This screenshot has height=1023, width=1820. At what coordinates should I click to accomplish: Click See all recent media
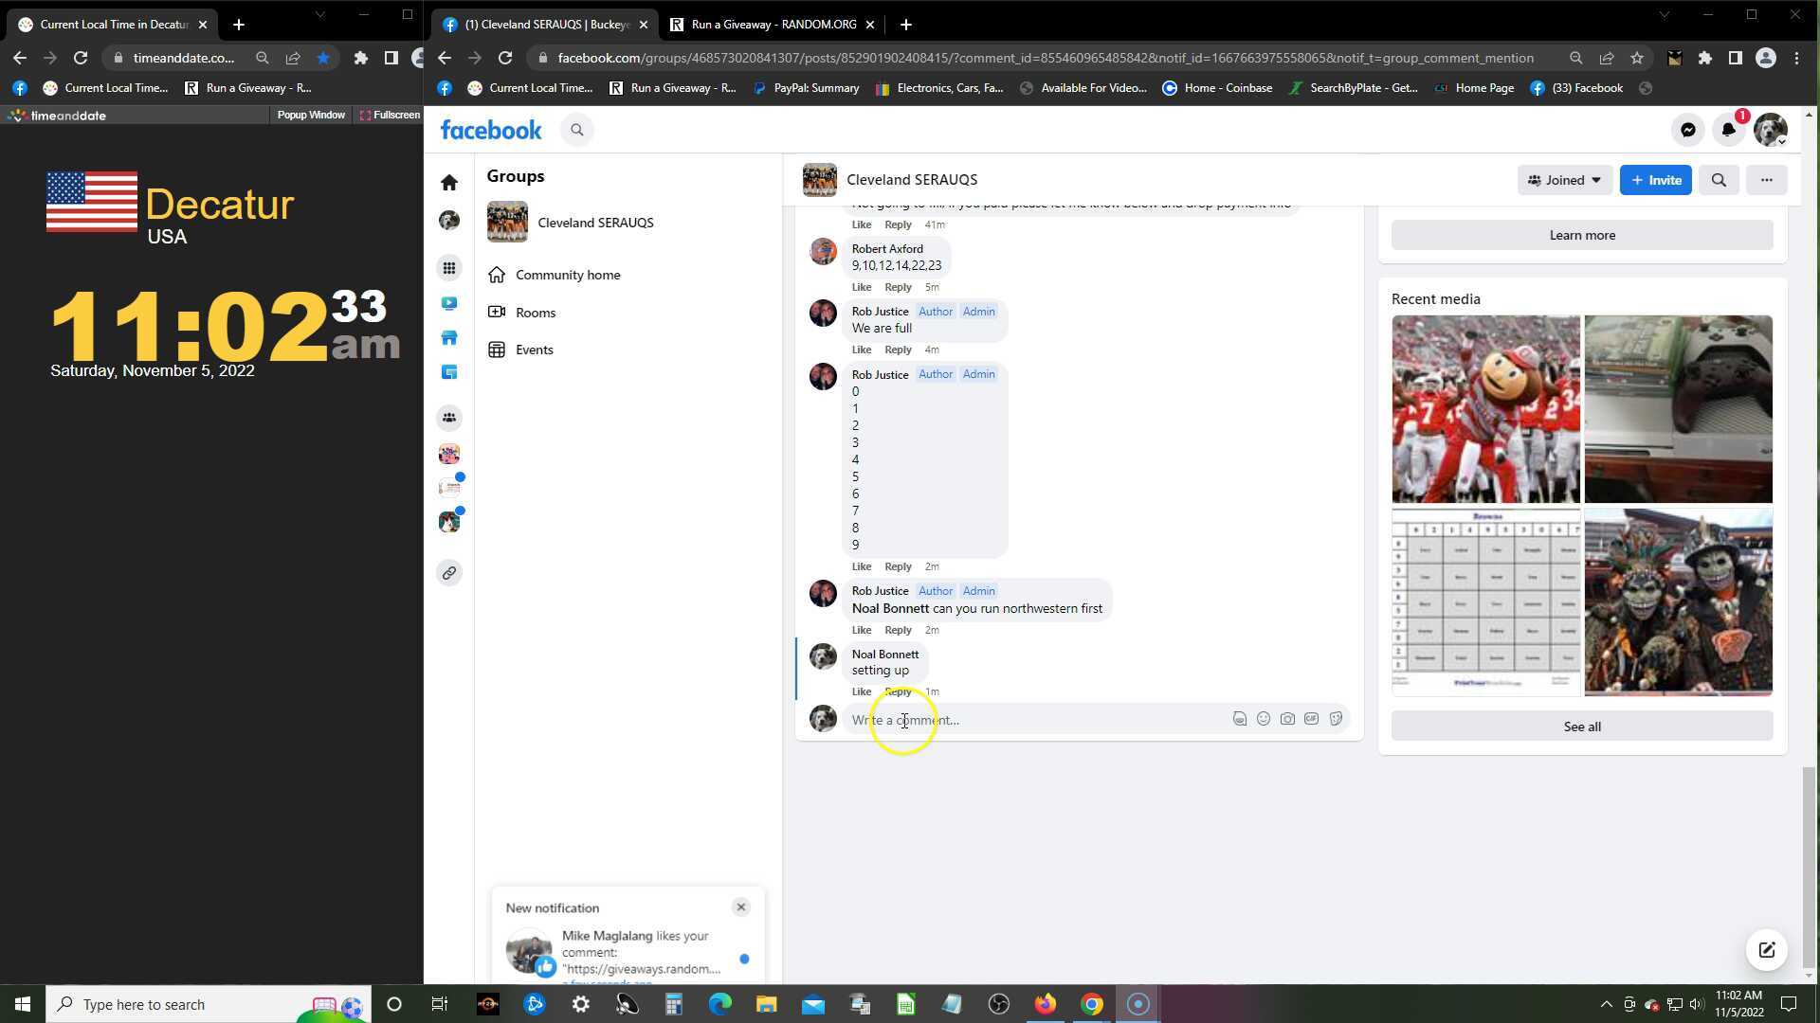point(1581,727)
